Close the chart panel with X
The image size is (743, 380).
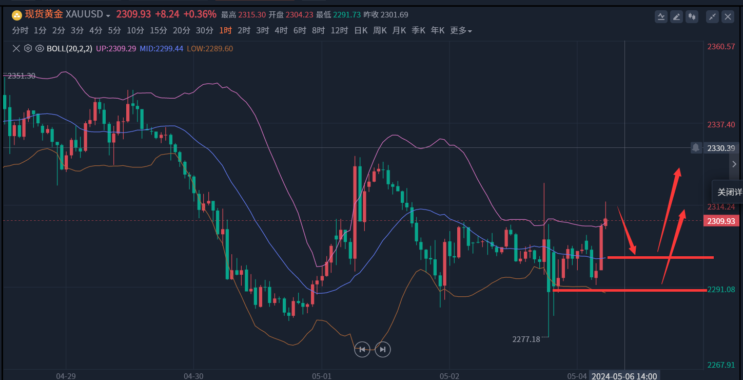click(x=728, y=16)
